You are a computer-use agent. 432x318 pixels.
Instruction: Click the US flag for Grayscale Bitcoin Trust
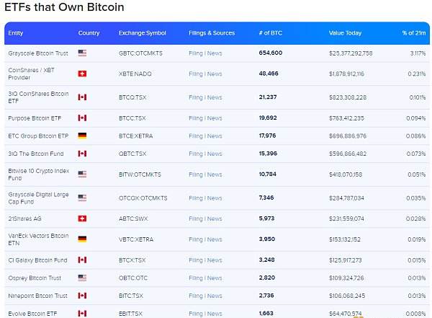[x=82, y=53]
